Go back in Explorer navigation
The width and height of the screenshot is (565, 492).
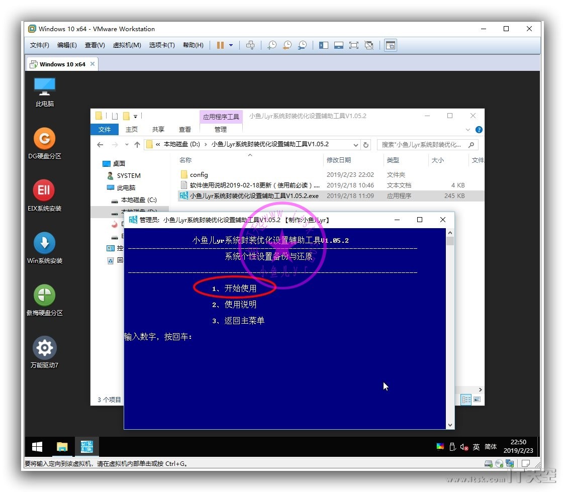pos(100,144)
